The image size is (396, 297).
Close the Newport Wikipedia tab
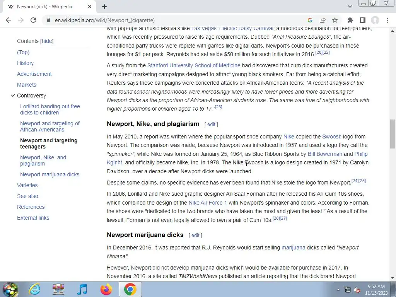[90, 7]
